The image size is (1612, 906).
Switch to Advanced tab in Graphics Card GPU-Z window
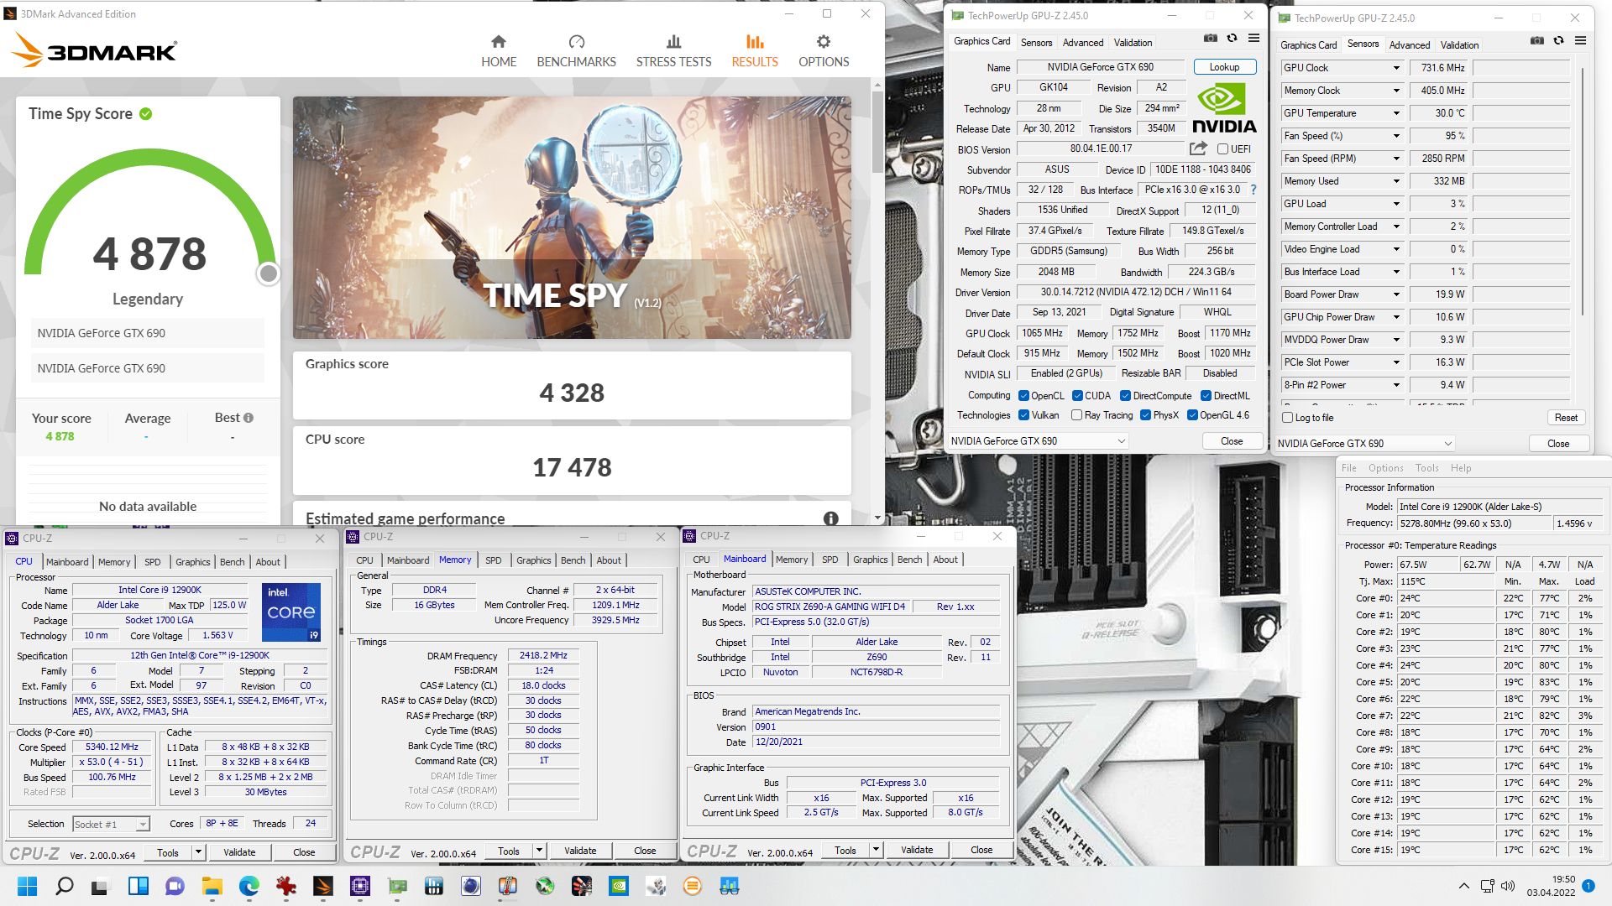click(x=1083, y=43)
